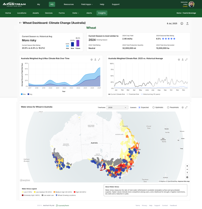This screenshot has height=209, width=202.
Task: Open the Privacy link in the footer
Action: pyautogui.click(x=144, y=205)
